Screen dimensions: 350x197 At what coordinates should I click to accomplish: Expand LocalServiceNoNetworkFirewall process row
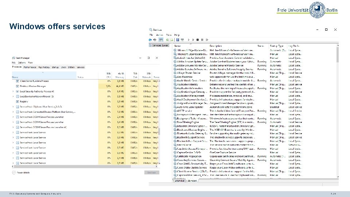point(13,96)
